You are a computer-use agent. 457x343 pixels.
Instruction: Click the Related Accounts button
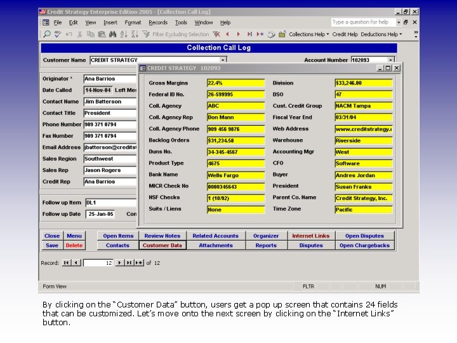(215, 236)
